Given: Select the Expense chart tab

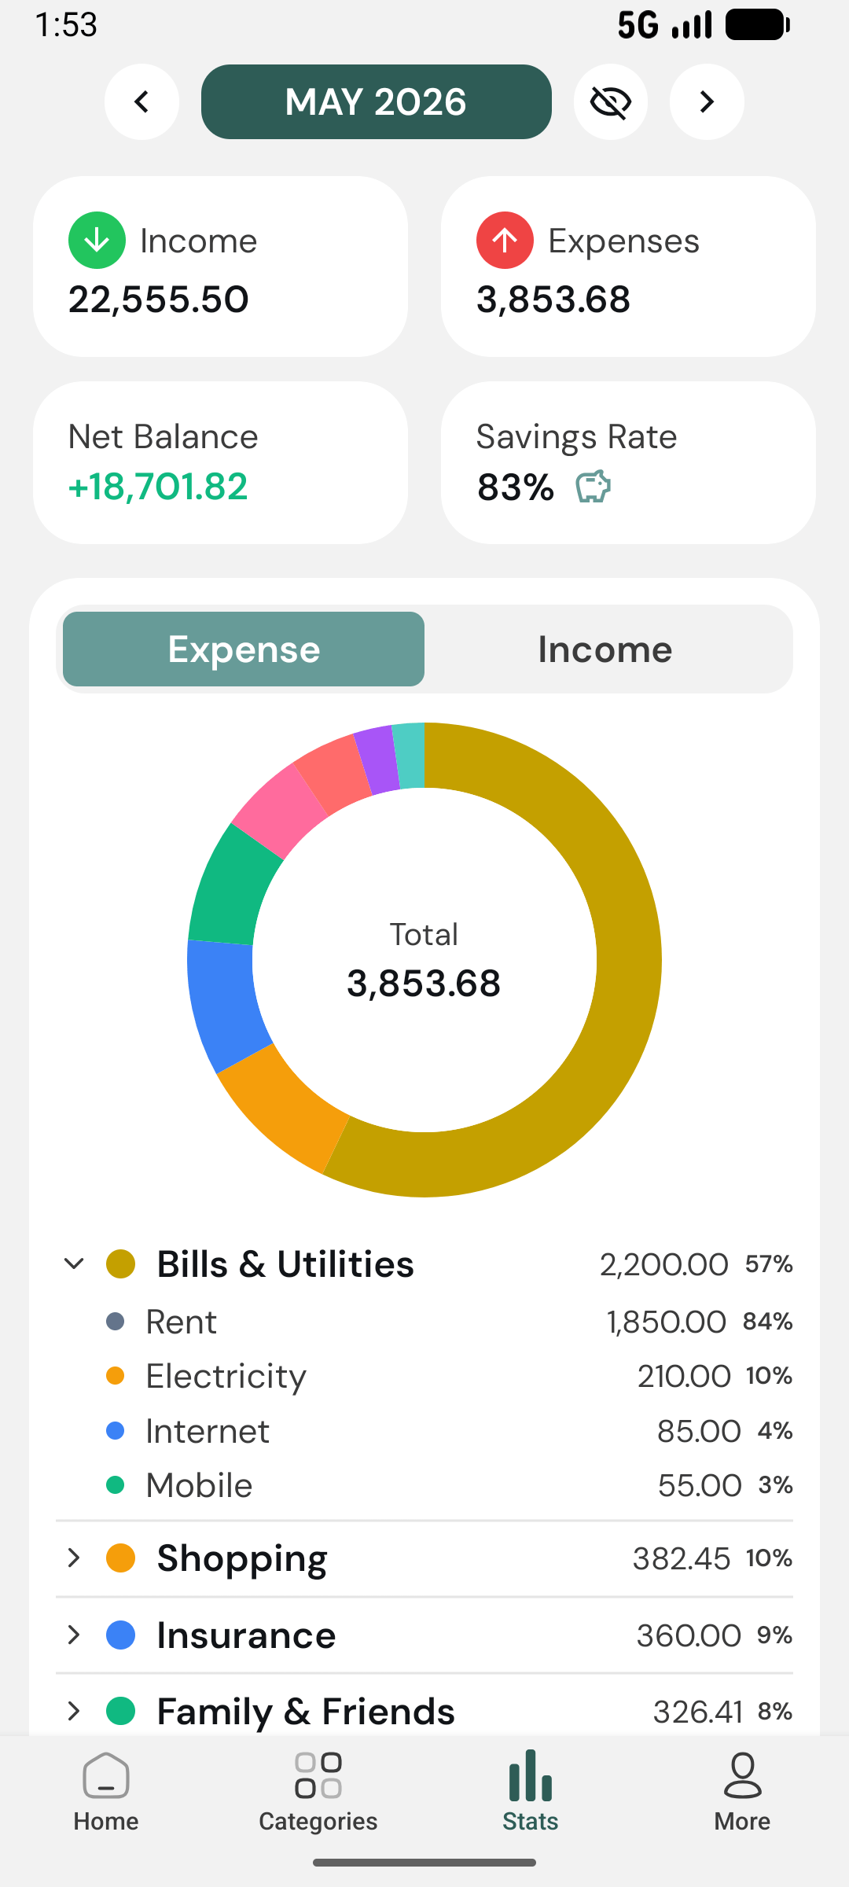Looking at the screenshot, I should click(244, 649).
